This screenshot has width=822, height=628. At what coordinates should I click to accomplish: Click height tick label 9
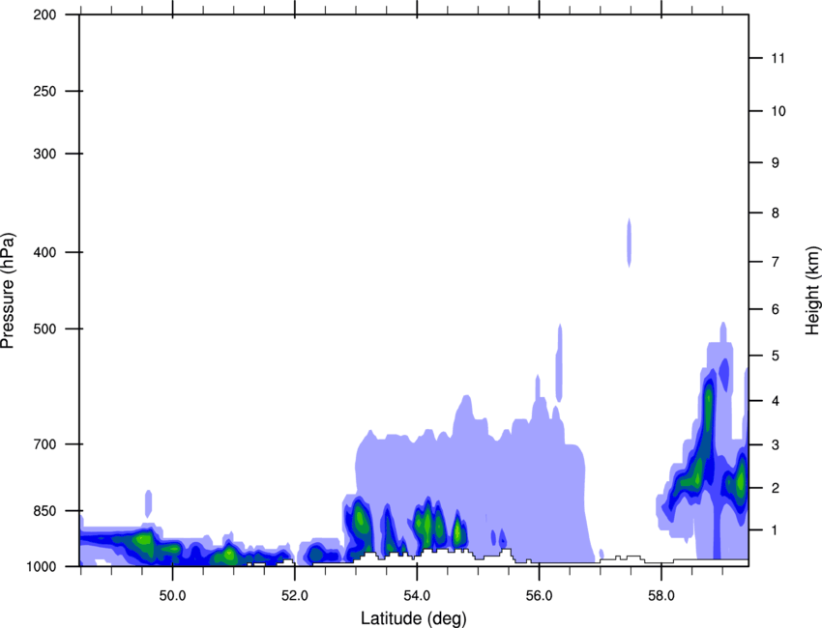pyautogui.click(x=776, y=163)
